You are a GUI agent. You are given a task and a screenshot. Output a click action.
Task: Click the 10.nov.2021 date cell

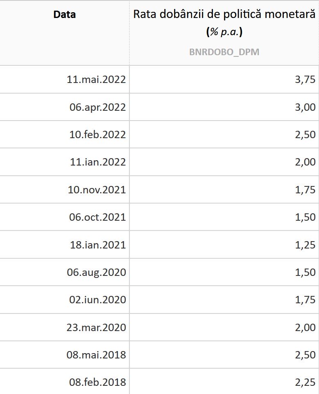[x=97, y=190]
